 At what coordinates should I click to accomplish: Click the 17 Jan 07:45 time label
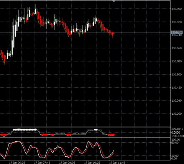pyautogui.click(x=42, y=162)
